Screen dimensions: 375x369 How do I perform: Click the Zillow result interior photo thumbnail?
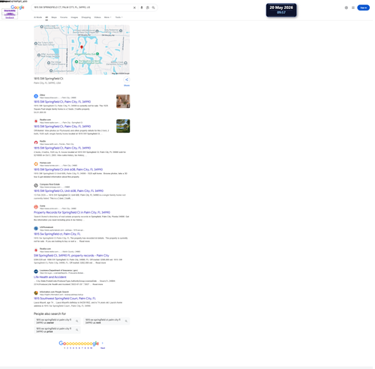tap(123, 101)
